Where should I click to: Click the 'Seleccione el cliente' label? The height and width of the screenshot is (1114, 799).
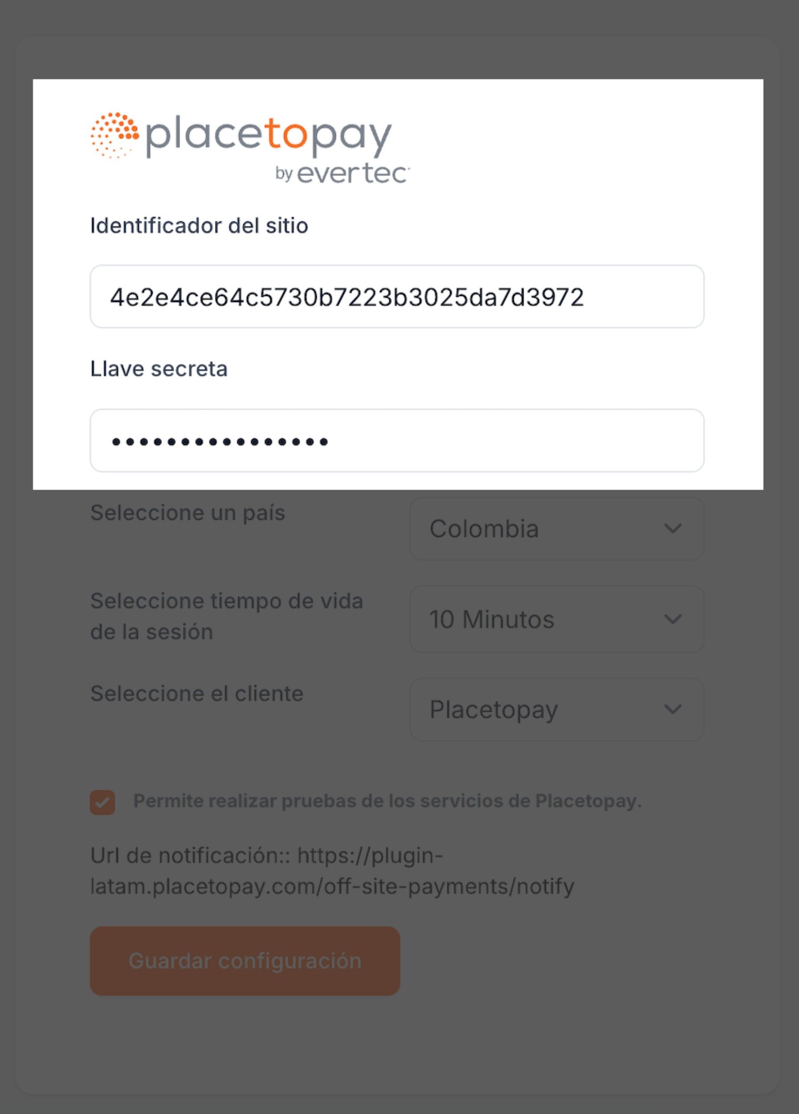click(x=197, y=694)
